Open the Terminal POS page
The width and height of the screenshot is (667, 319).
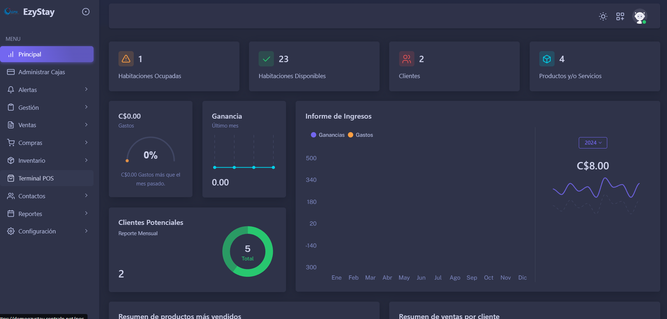(36, 178)
